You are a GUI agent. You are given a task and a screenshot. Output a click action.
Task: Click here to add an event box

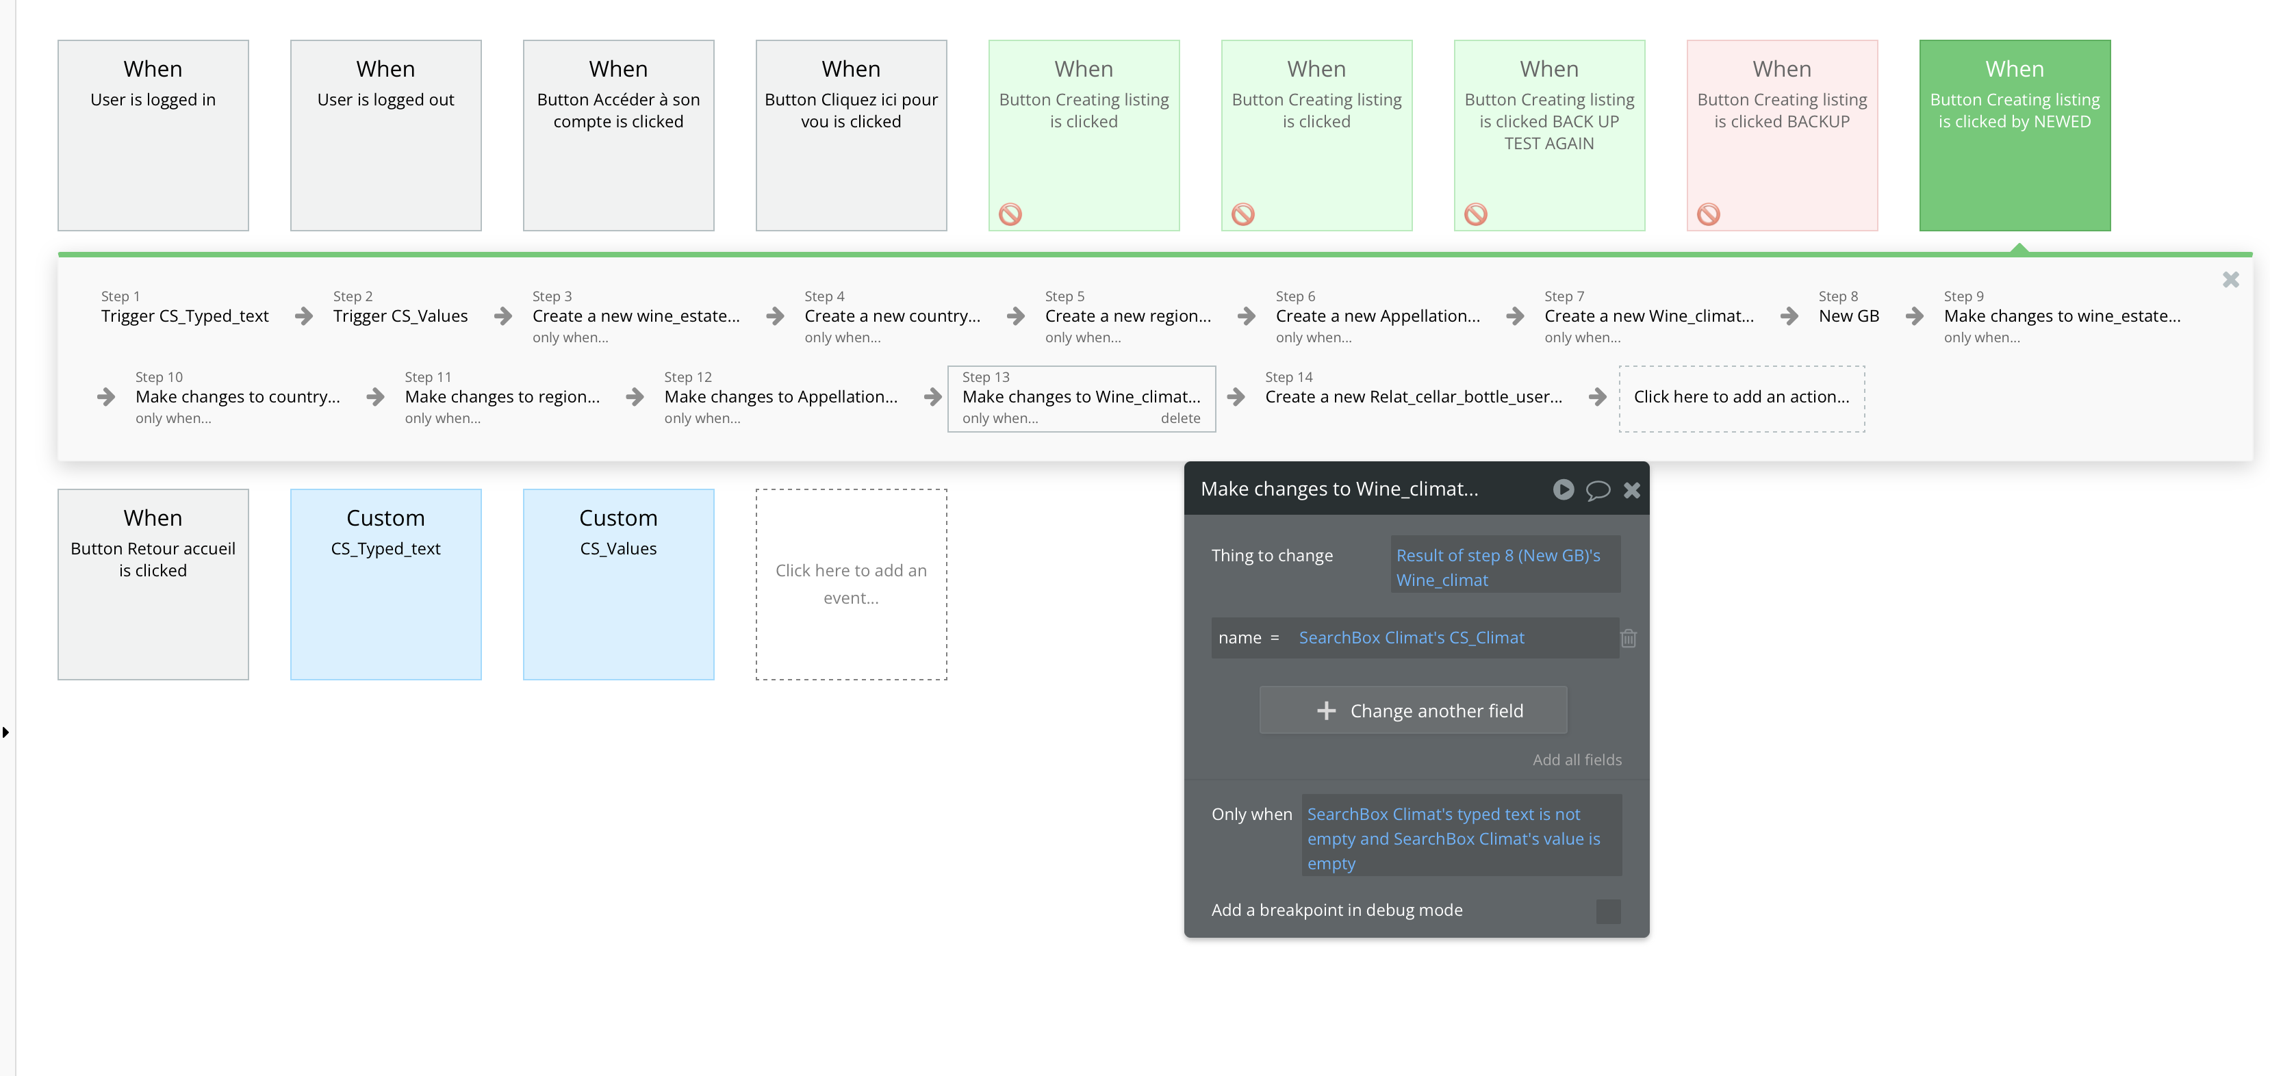tap(850, 583)
